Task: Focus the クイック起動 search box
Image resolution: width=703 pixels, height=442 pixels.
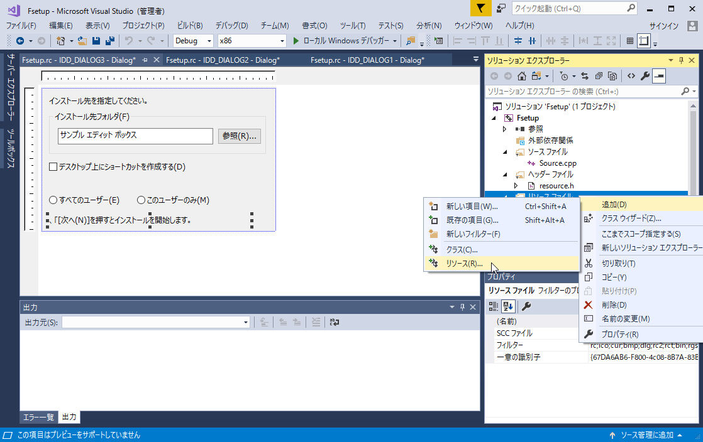Action: coord(574,9)
